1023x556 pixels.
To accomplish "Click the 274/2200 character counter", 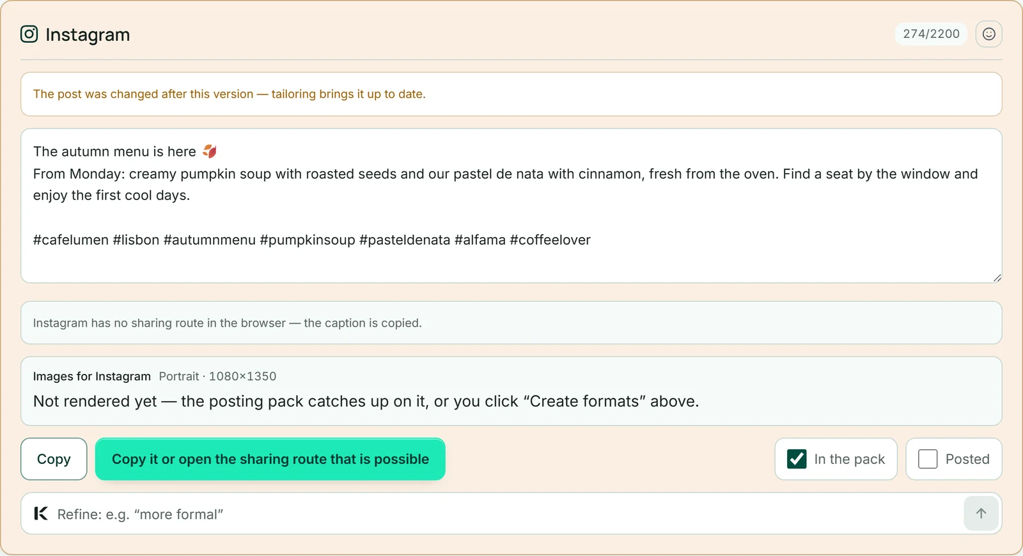I will 931,34.
